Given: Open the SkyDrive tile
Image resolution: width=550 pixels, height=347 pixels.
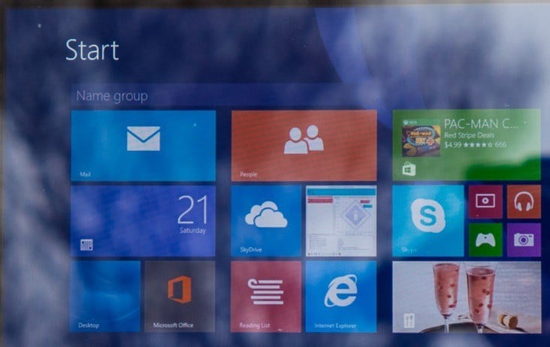Looking at the screenshot, I should point(266,221).
